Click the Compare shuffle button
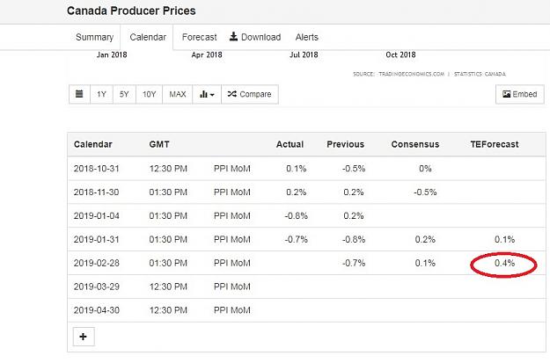This screenshot has height=363, width=550. point(250,94)
